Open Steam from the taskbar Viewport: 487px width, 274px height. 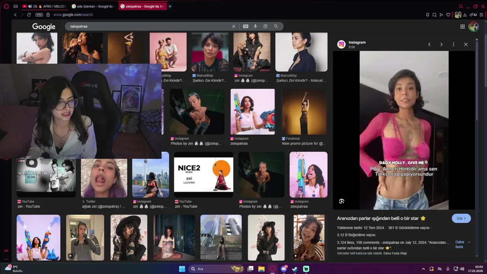295,269
